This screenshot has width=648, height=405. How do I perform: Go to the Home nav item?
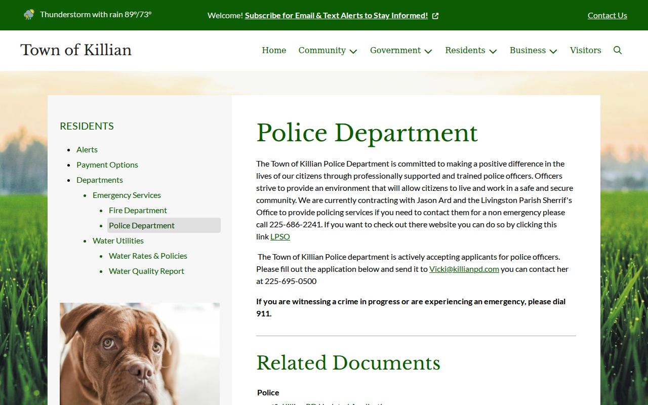click(274, 50)
